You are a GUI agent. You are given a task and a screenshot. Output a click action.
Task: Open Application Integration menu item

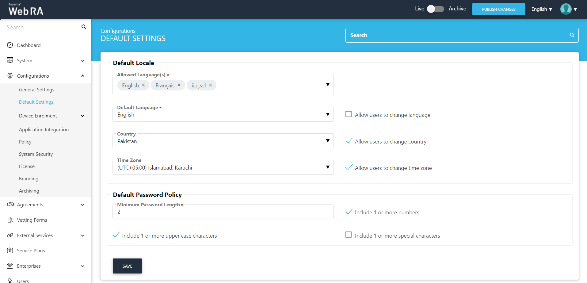pyautogui.click(x=44, y=129)
